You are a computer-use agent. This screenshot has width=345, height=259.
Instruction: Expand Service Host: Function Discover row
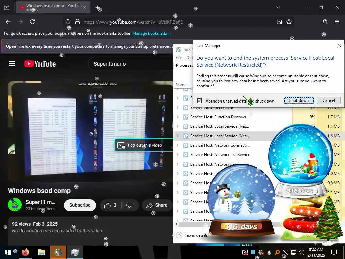coord(178,117)
